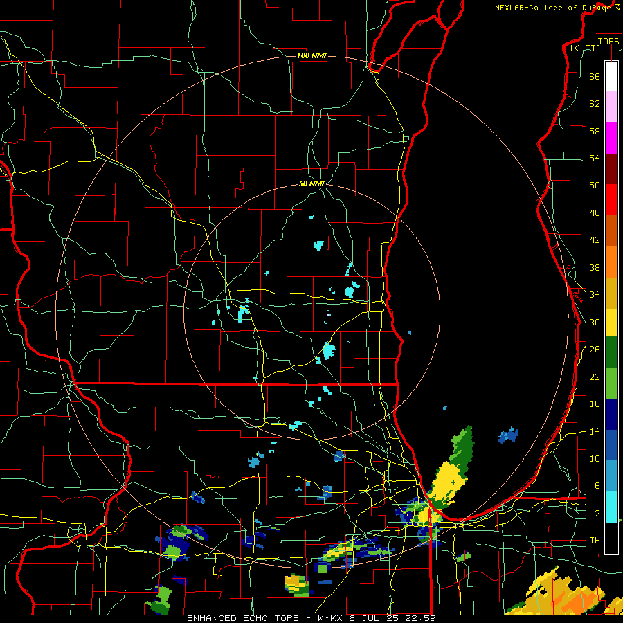Image resolution: width=623 pixels, height=623 pixels.
Task: Click the legend value 46
Action: [595, 213]
